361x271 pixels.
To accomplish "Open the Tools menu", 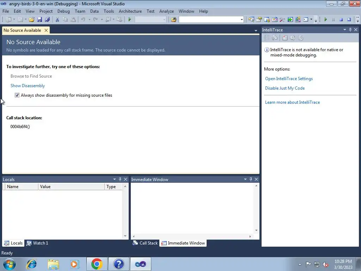I will pos(109,11).
